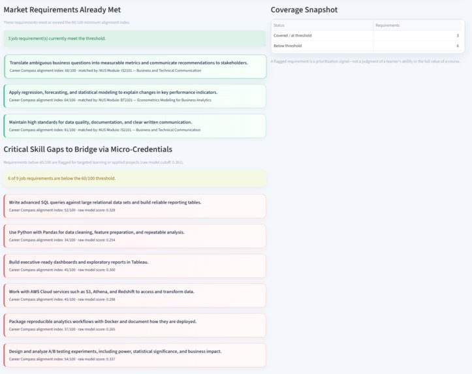The width and height of the screenshot is (472, 374).
Task: Open the "Translate ambiguous business questions" requirement card
Action: click(135, 67)
